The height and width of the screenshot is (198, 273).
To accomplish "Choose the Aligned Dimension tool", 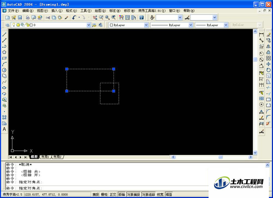I will [261, 40].
